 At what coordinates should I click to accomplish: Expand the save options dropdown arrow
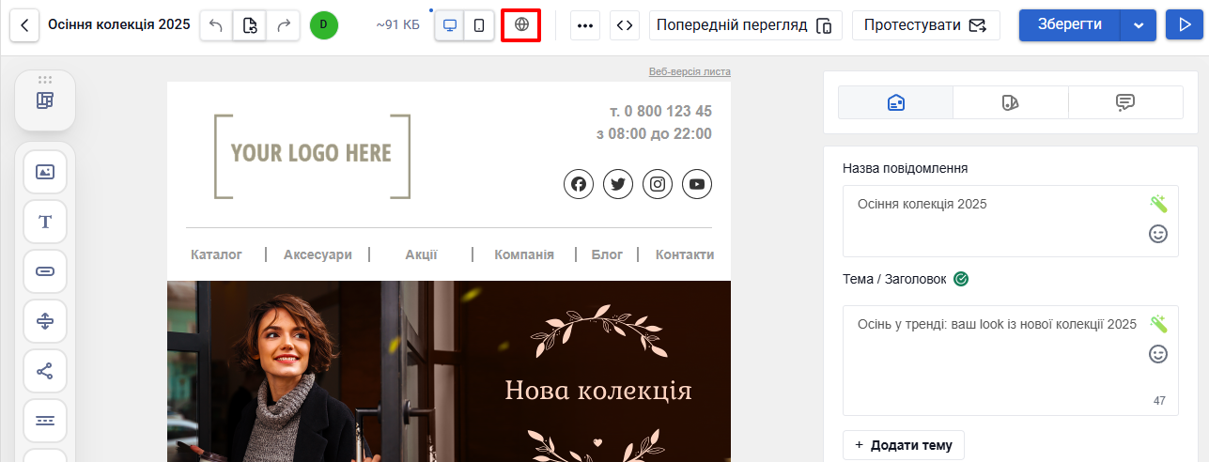1139,25
